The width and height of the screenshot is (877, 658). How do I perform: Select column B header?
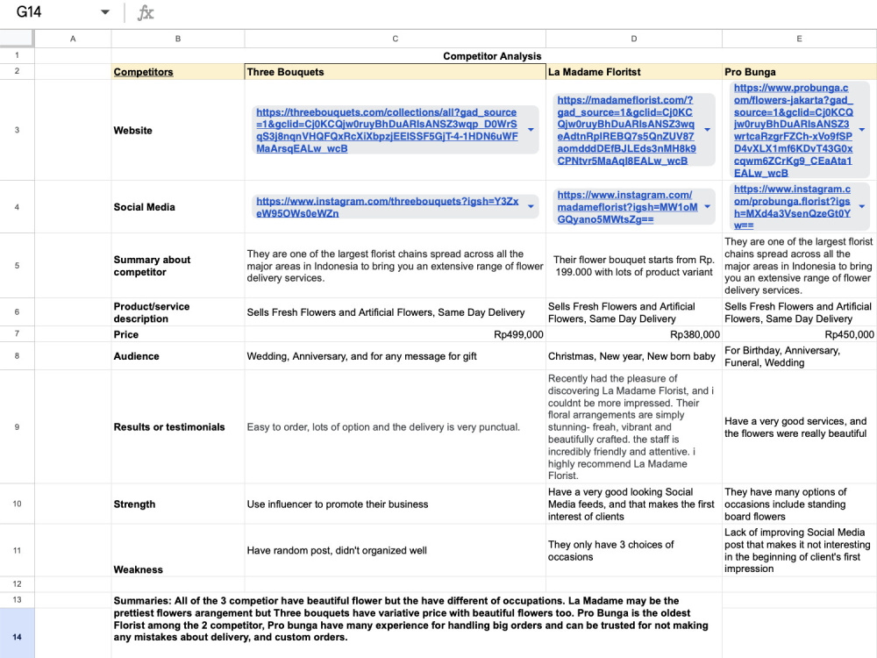click(178, 39)
